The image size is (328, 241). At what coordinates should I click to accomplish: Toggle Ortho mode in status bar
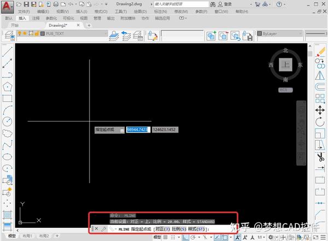click(185, 237)
